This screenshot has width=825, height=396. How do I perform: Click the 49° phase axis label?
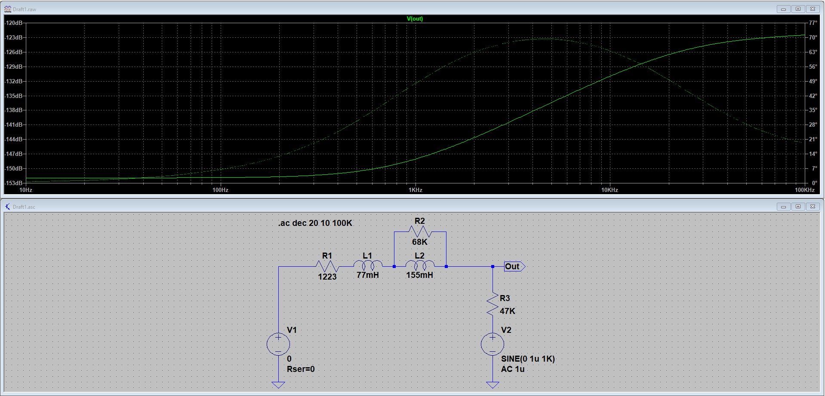click(x=813, y=81)
